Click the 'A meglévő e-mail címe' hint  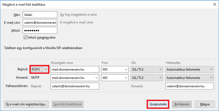click(x=76, y=22)
